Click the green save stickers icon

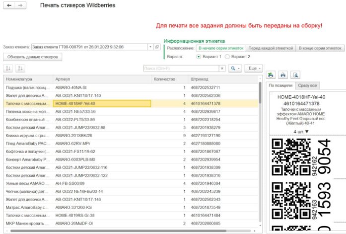point(271,75)
